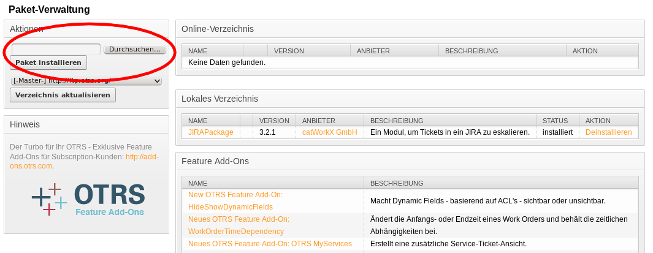
Task: Click Deinstallieren for JIRAPackage
Action: pyautogui.click(x=608, y=132)
